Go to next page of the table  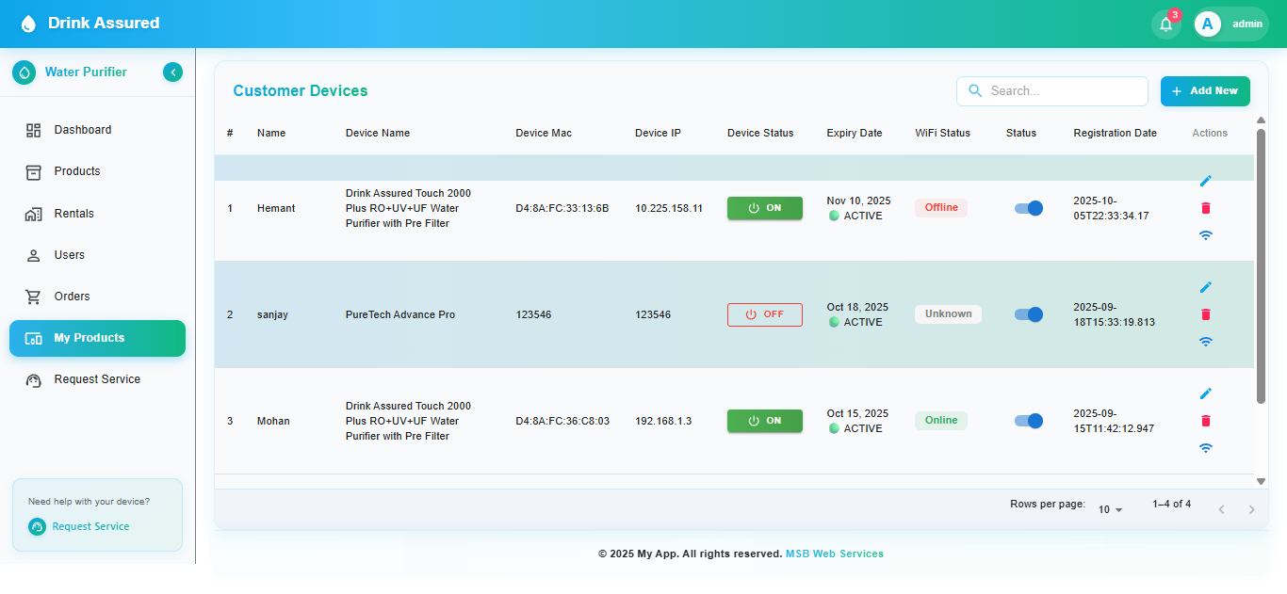tap(1251, 509)
